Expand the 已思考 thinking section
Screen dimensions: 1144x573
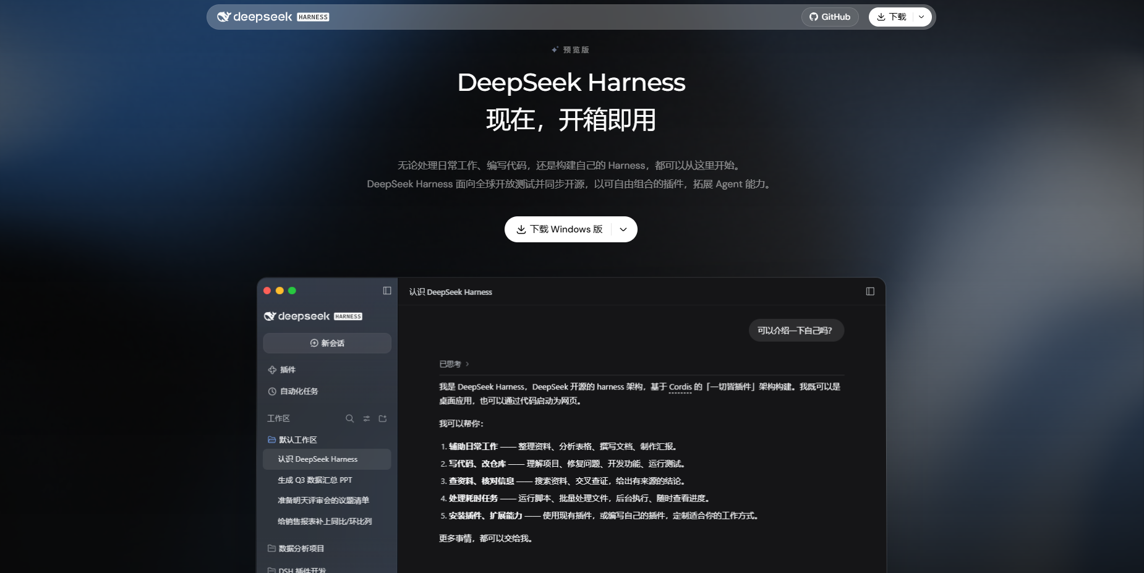click(x=454, y=364)
